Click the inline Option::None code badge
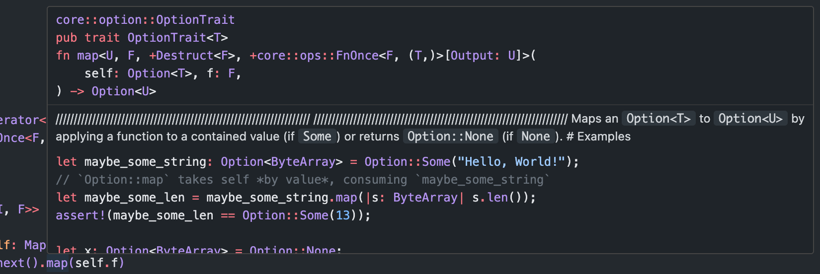The height and width of the screenshot is (274, 820). [450, 137]
